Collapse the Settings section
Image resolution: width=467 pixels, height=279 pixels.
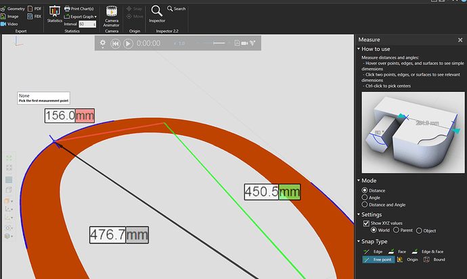pyautogui.click(x=359, y=215)
